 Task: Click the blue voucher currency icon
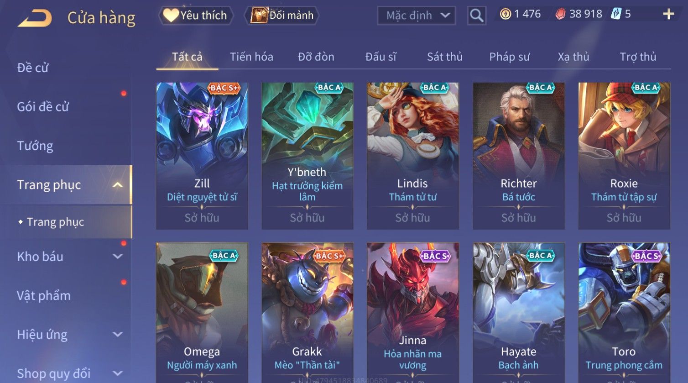(x=616, y=14)
